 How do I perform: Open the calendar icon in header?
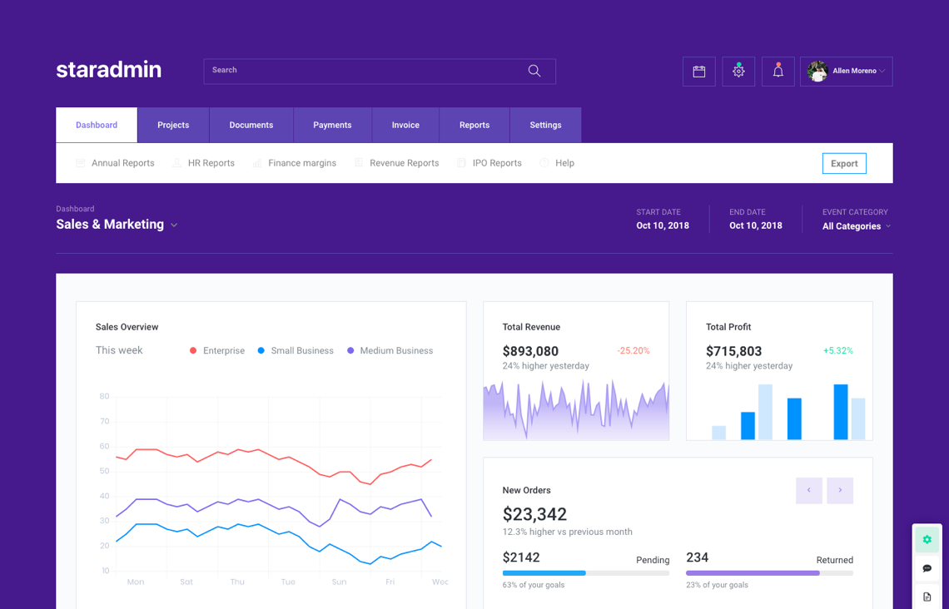tap(699, 72)
